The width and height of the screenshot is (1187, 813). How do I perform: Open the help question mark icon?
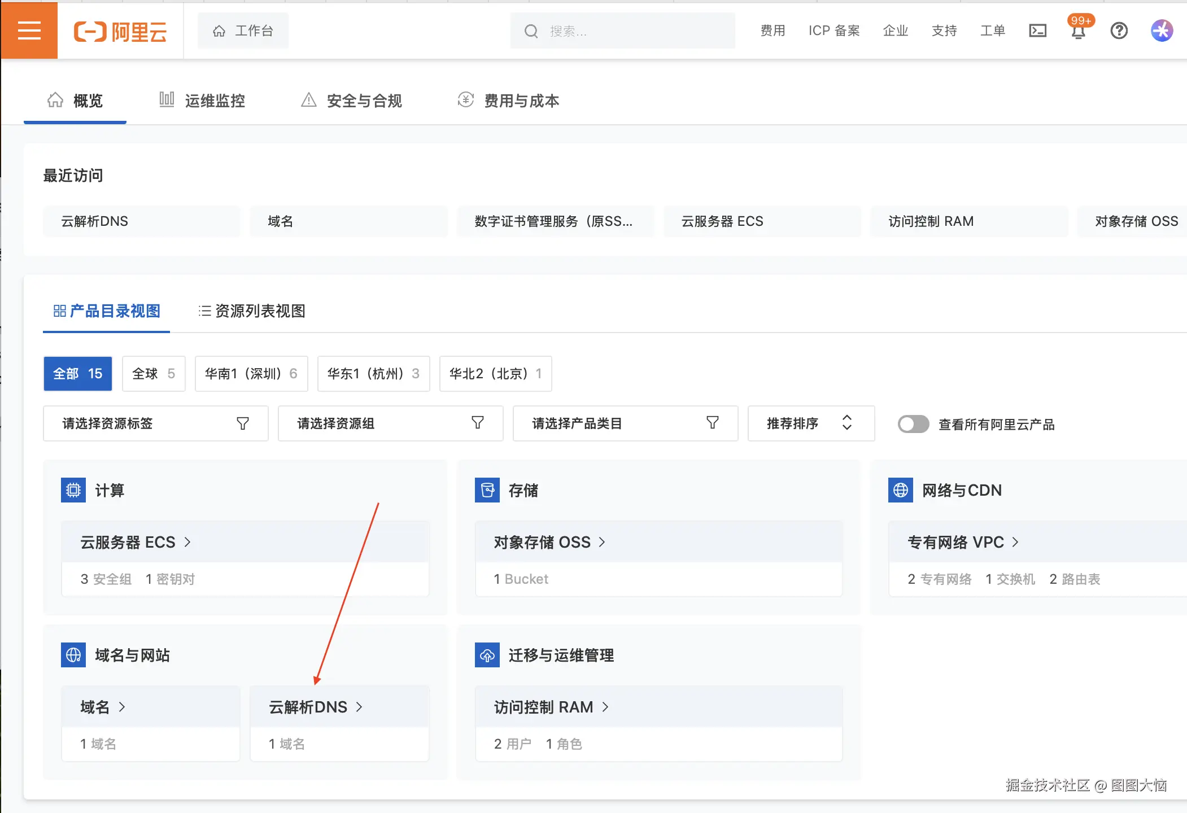tap(1120, 30)
